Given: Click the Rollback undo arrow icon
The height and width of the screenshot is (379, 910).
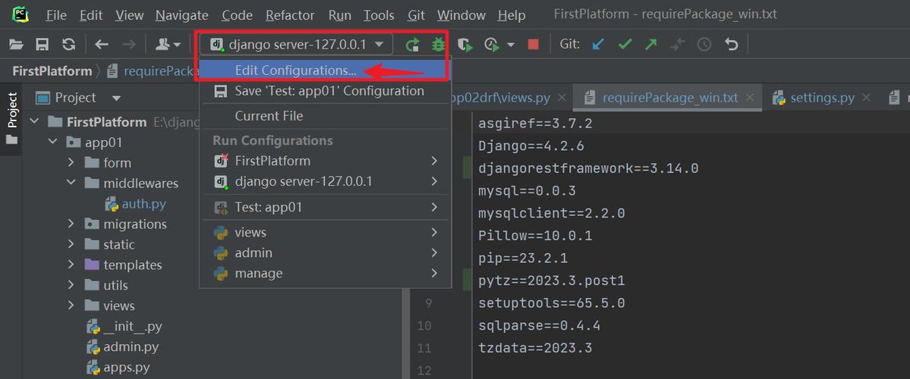Looking at the screenshot, I should click(x=731, y=45).
